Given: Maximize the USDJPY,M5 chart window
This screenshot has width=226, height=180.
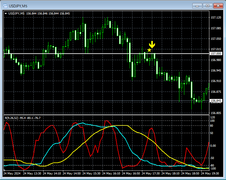Looking at the screenshot, I should (207, 6).
